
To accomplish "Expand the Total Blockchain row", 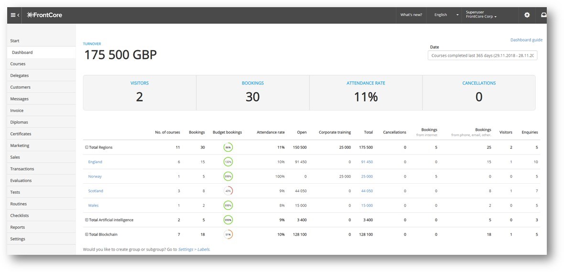I will 87,234.
